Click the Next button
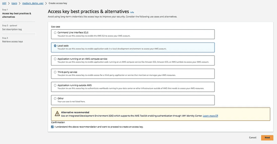 coord(267,138)
